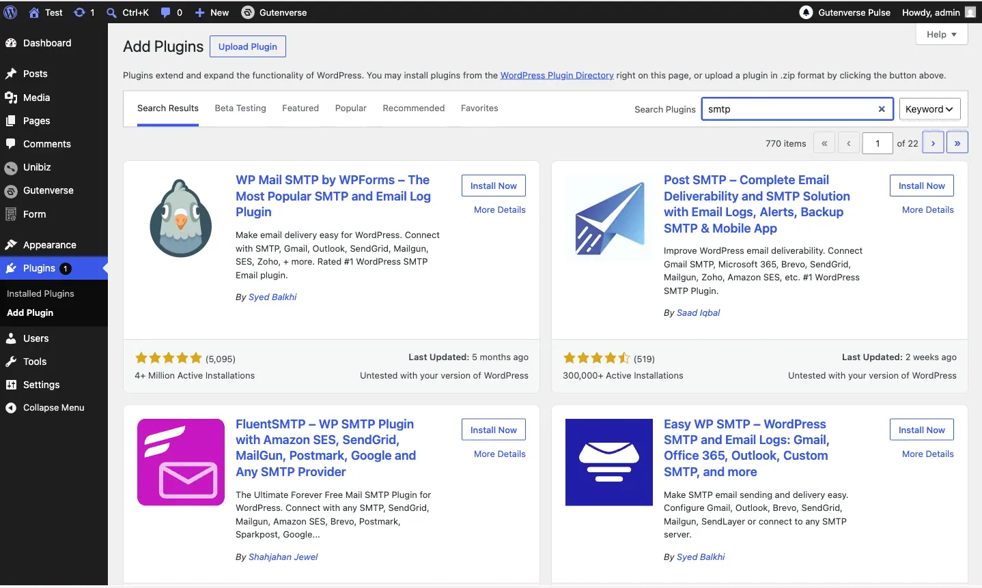Click the Post SMTP paper plane thumbnail
The image size is (982, 588).
tap(609, 218)
